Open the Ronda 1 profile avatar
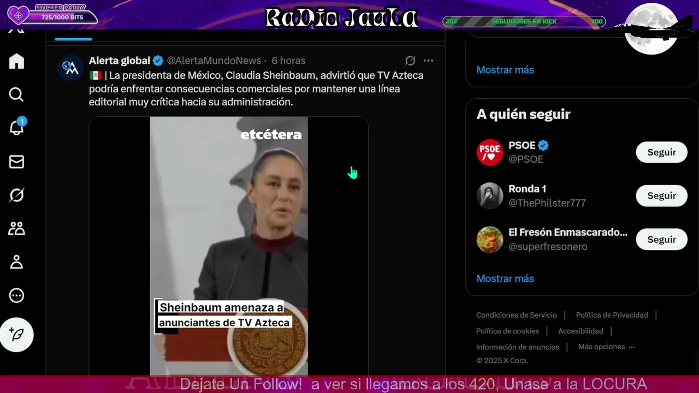Image resolution: width=699 pixels, height=393 pixels. coord(489,196)
